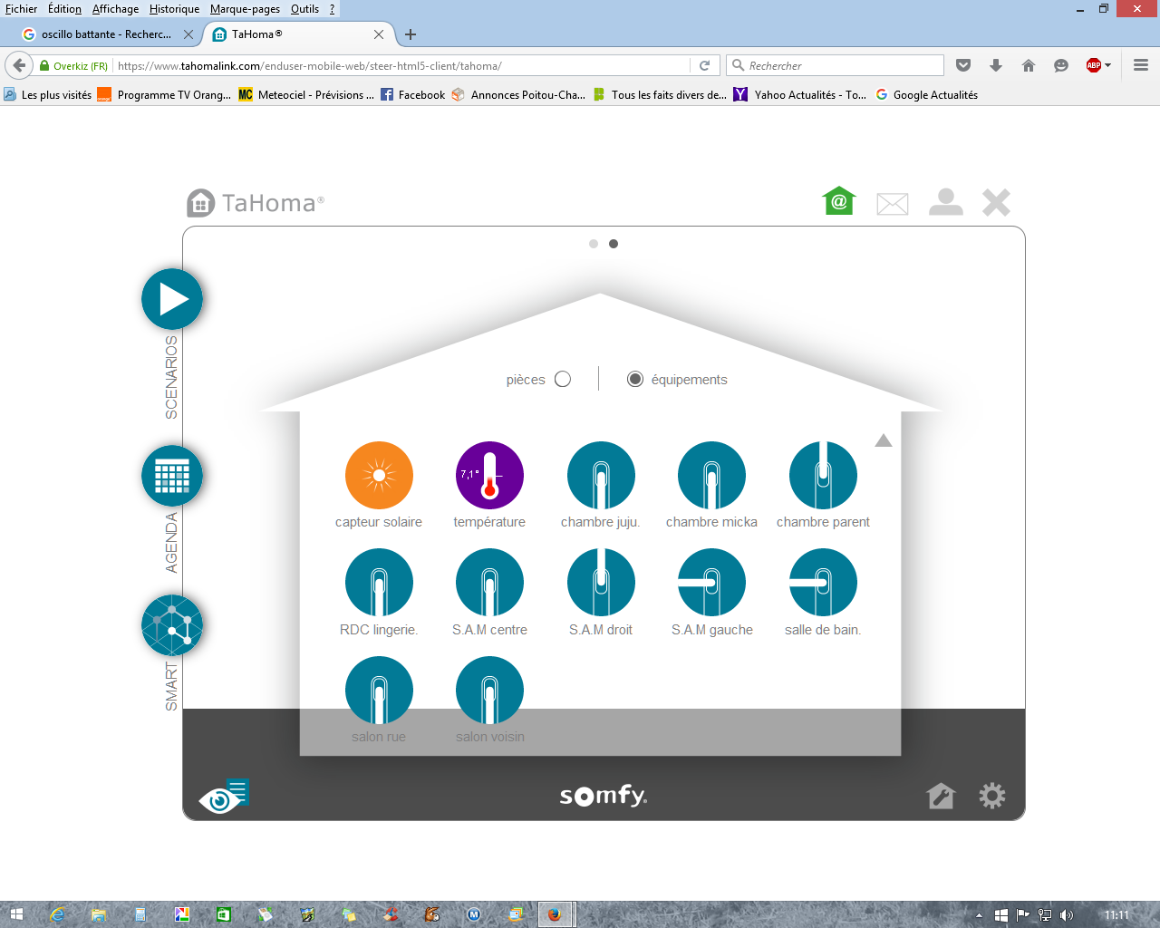The image size is (1160, 928).
Task: Open the Meteociel bookmark
Action: (306, 94)
